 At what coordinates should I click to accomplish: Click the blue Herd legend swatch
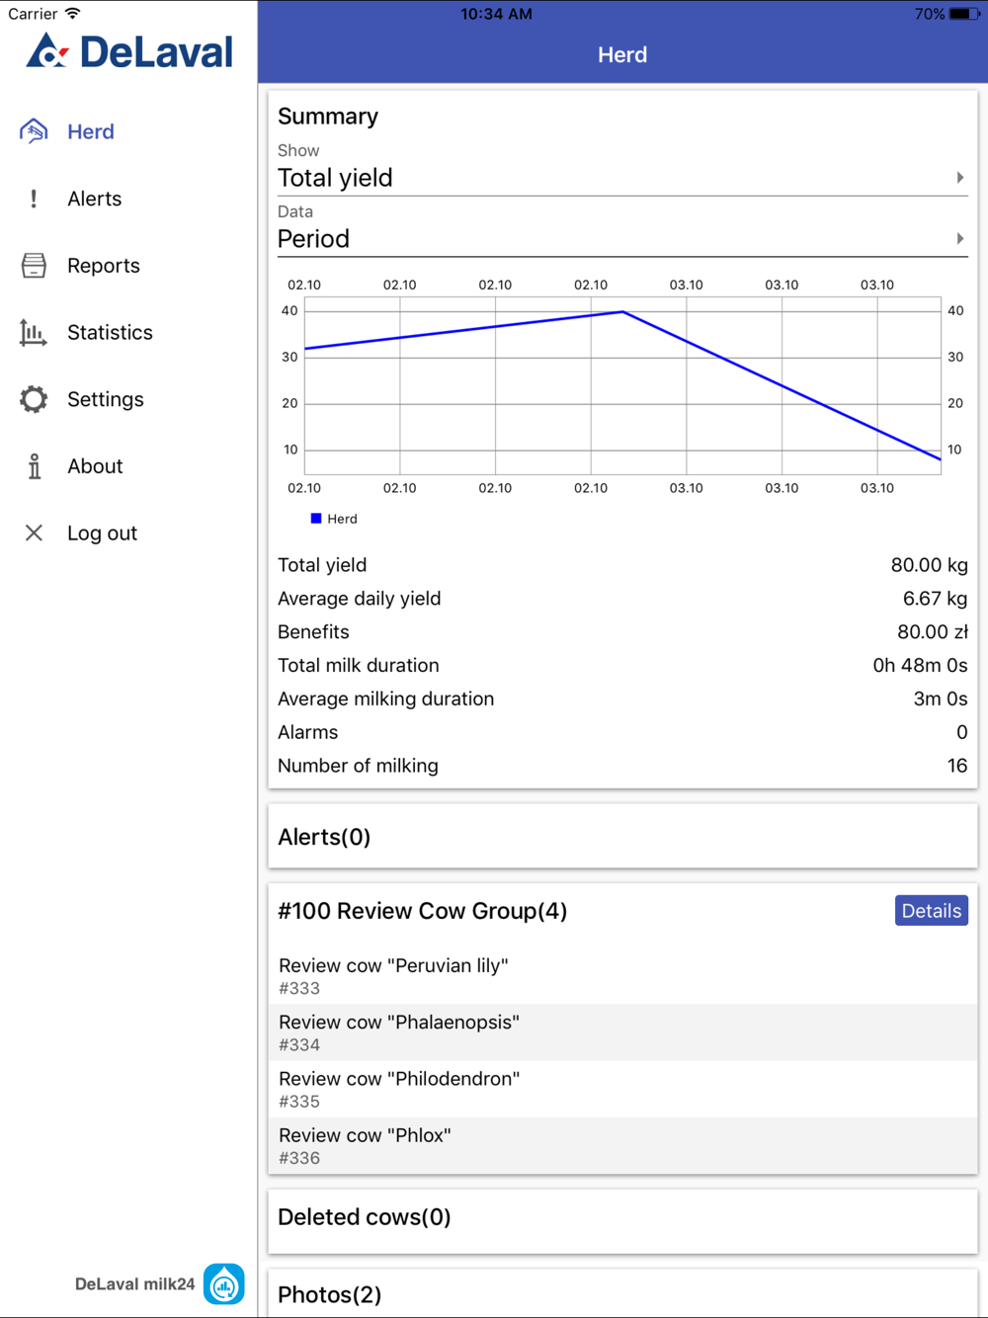coord(316,518)
